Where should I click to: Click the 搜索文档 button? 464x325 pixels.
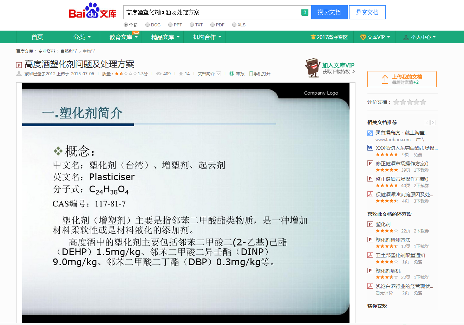[329, 12]
